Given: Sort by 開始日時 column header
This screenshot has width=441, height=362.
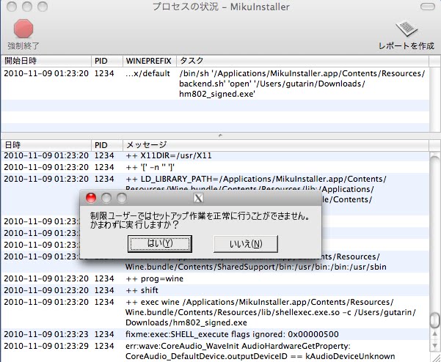Looking at the screenshot, I should pyautogui.click(x=46, y=61).
